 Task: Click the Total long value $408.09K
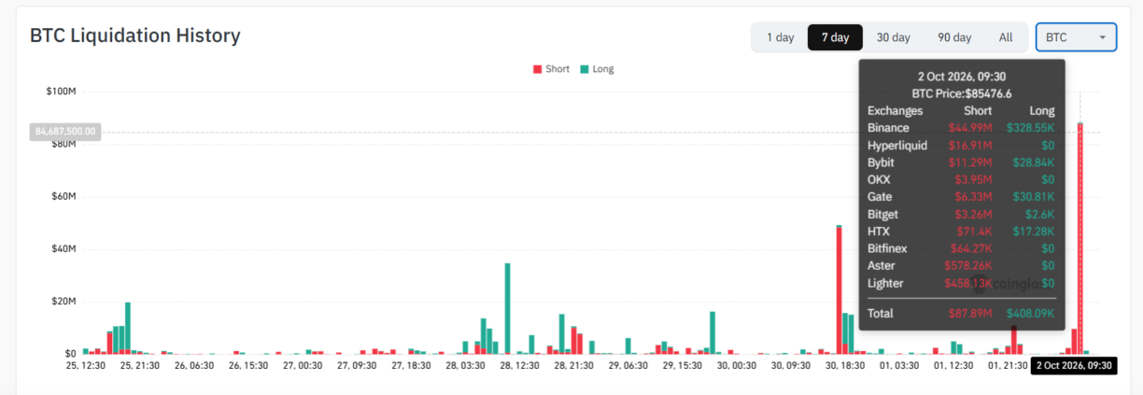pos(1030,314)
